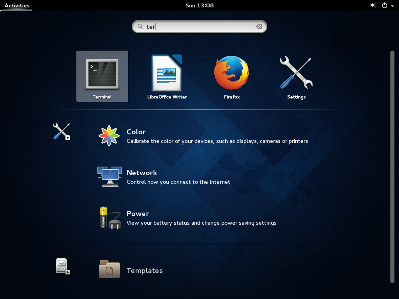Open the Color settings flower icon
The height and width of the screenshot is (299, 399).
(x=109, y=136)
